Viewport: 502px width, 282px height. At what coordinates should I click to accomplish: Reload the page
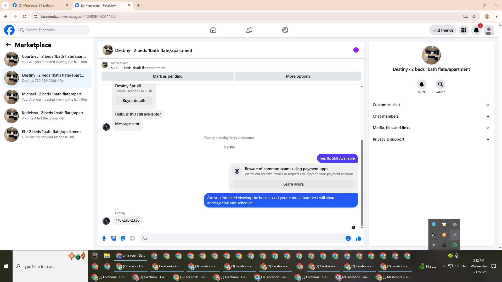25,16
